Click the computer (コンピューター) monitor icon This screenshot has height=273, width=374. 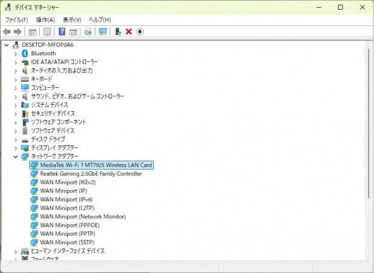tap(25, 88)
